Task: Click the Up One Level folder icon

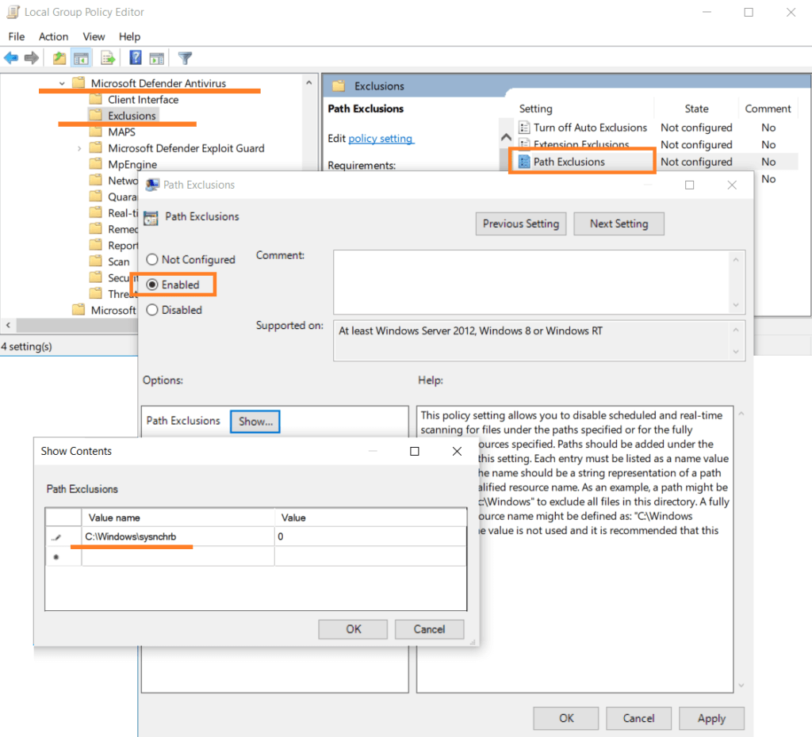Action: point(59,58)
